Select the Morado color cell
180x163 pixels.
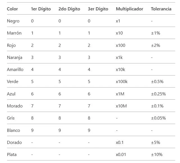(x=15, y=106)
